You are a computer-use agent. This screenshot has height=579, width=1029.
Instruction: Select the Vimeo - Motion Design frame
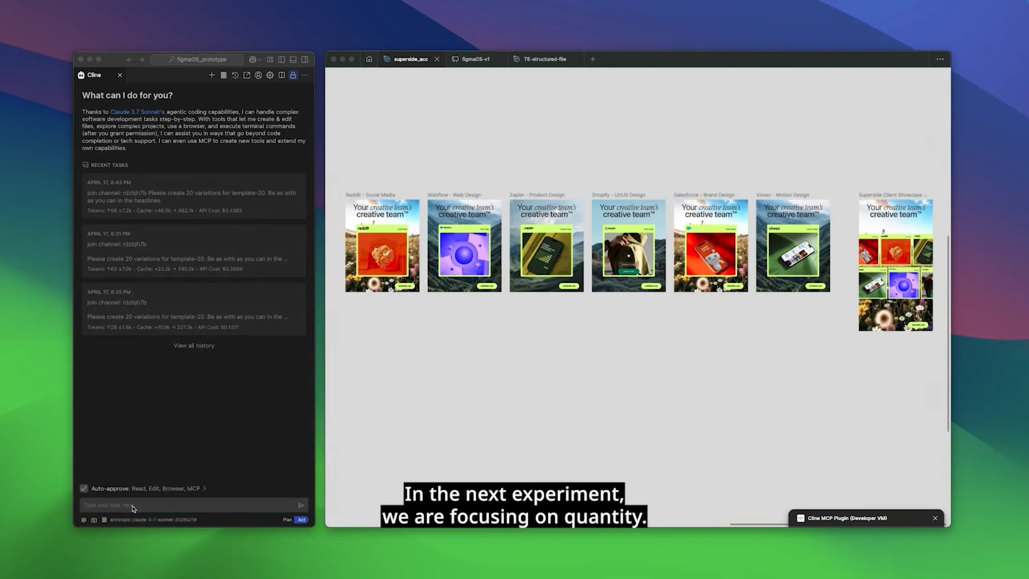click(793, 246)
